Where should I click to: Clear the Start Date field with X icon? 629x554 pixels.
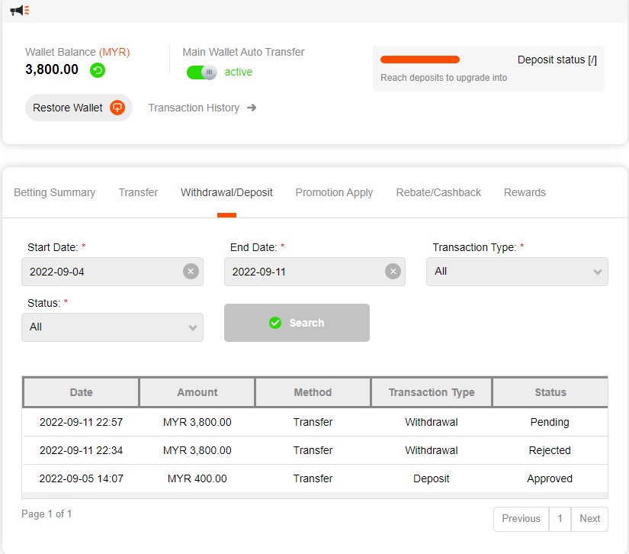point(191,272)
